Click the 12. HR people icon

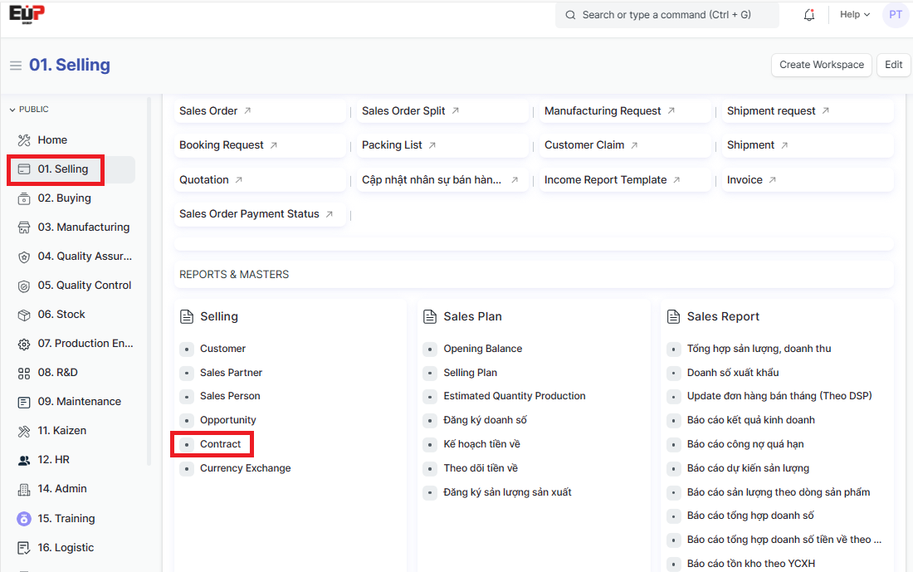[23, 460]
